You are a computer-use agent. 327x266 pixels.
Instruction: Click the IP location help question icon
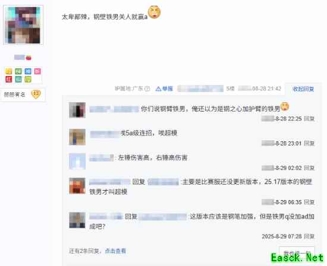(x=147, y=88)
